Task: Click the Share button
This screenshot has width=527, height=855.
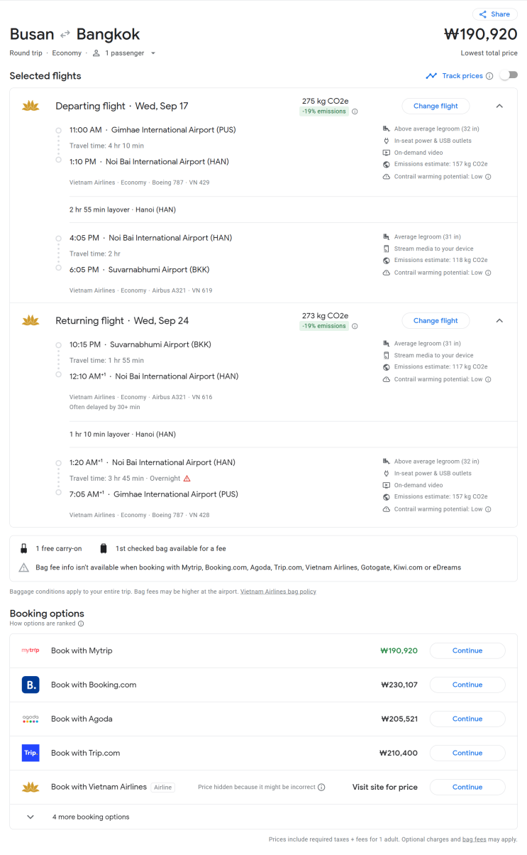Action: click(494, 14)
